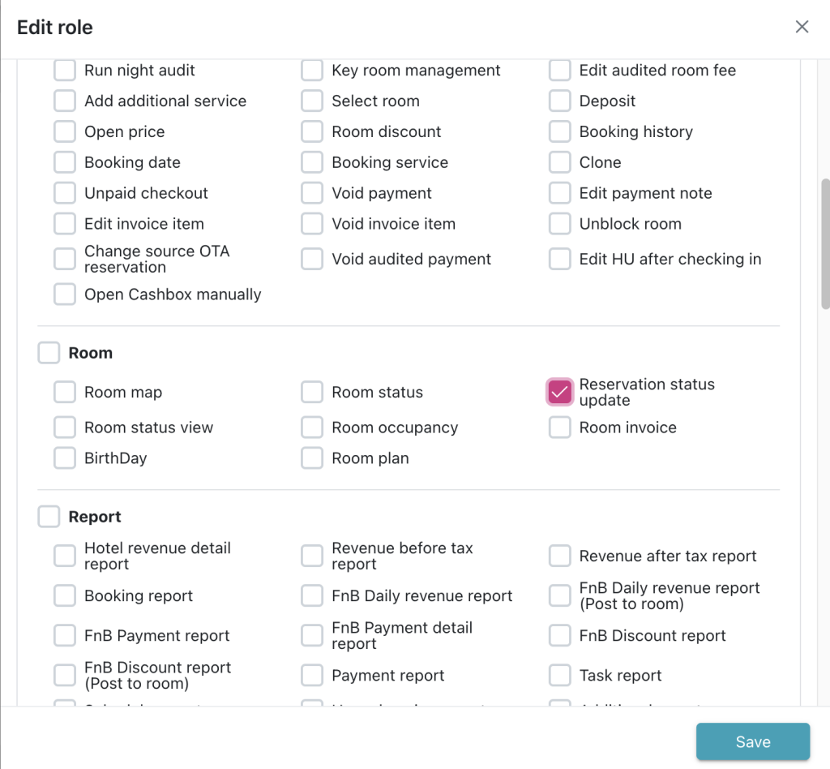Viewport: 830px width, 769px height.
Task: Tick Void payment checkbox
Action: (312, 193)
